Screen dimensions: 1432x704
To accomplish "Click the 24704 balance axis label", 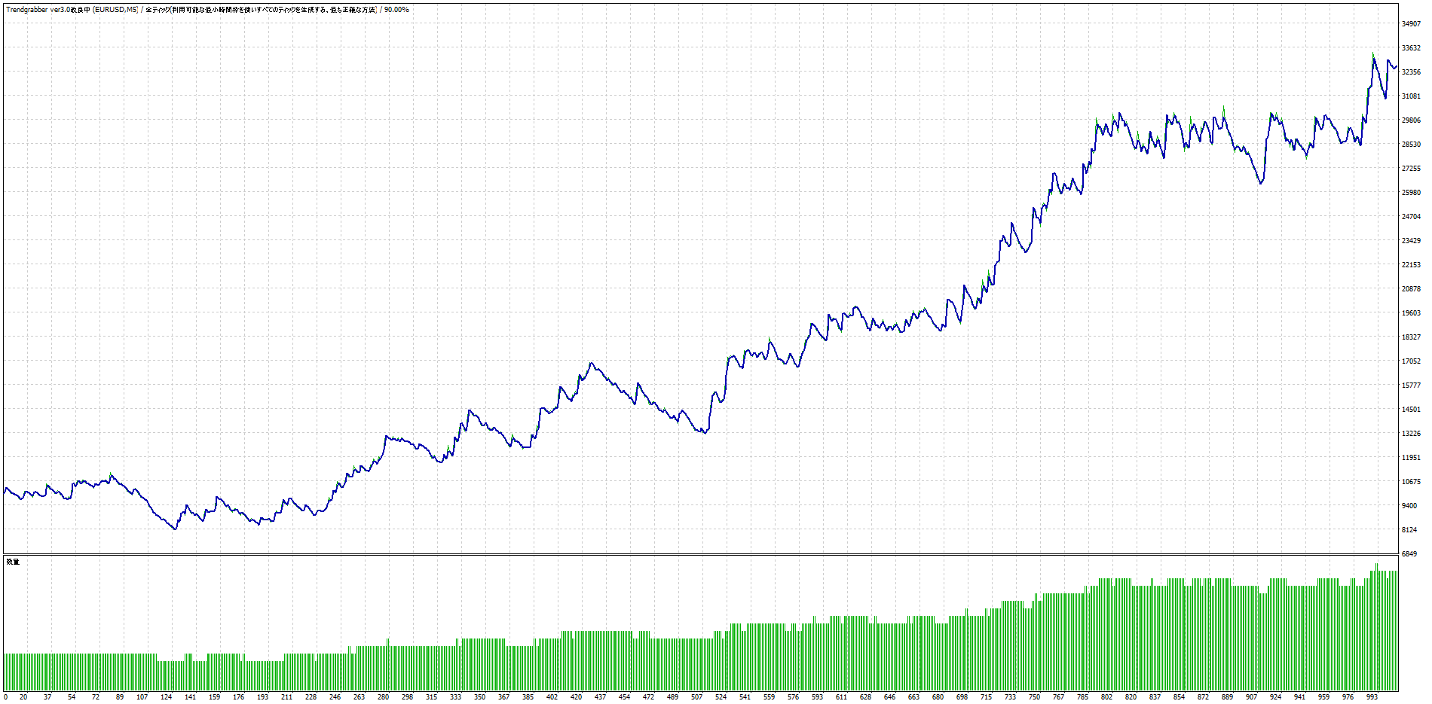I will click(1411, 217).
